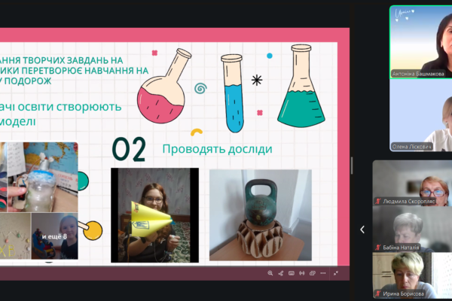The height and width of the screenshot is (301, 452).
Task: Open the multi-window view icon
Action: coord(313,273)
